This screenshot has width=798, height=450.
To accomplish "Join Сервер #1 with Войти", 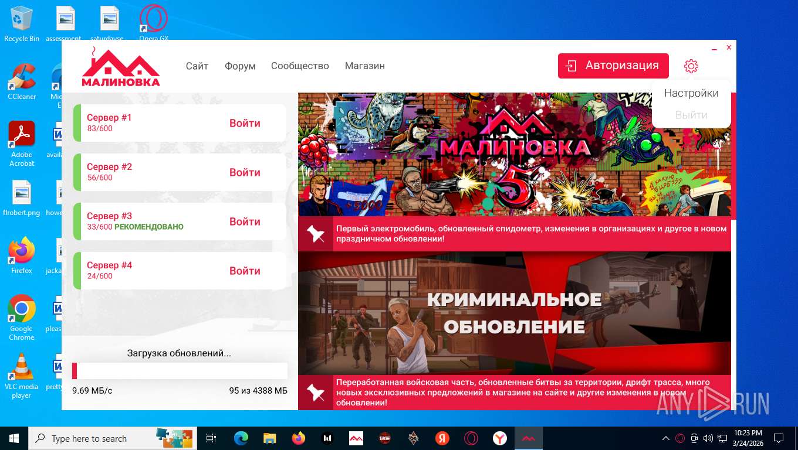I will pos(245,123).
